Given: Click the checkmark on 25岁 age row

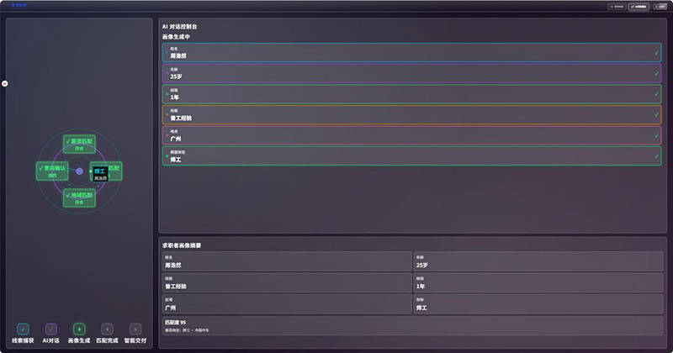Looking at the screenshot, I should 656,73.
